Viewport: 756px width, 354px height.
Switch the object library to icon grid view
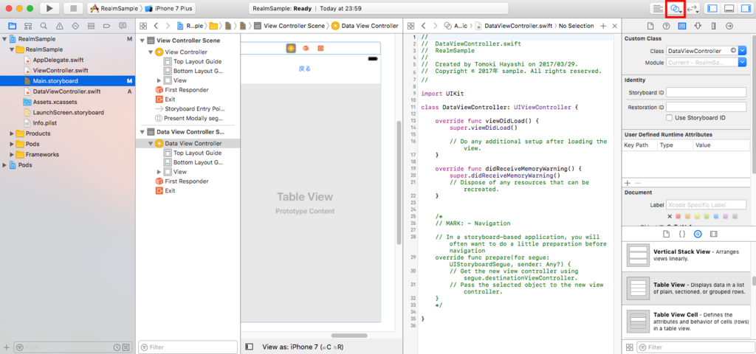[629, 347]
